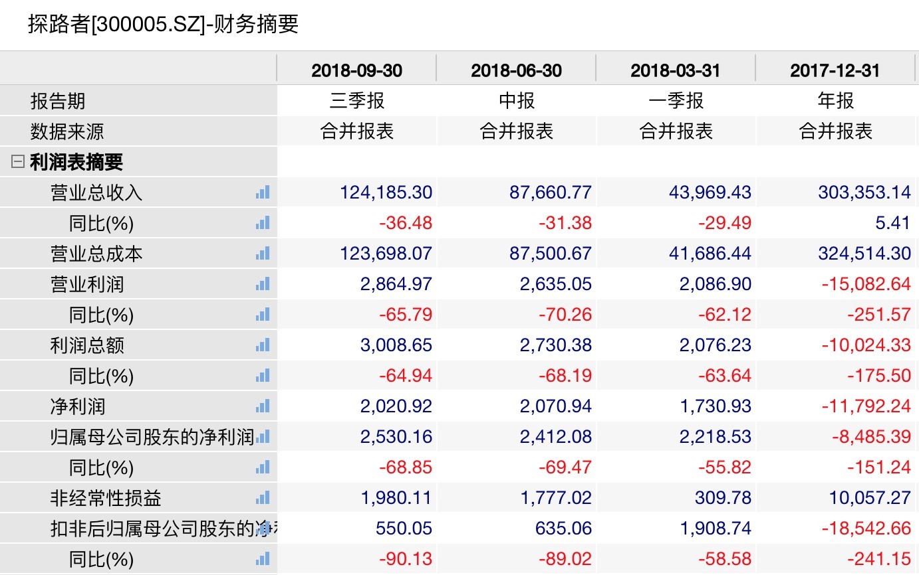This screenshot has height=575, width=919.
Task: Select the 报告期 row label
Action: [x=58, y=101]
